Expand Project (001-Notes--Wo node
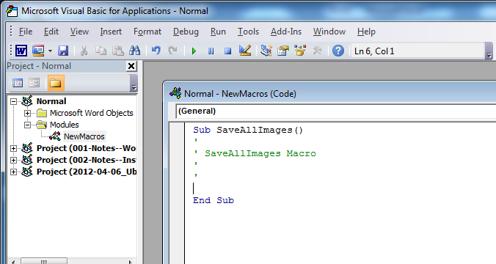496x264 pixels. (x=13, y=148)
